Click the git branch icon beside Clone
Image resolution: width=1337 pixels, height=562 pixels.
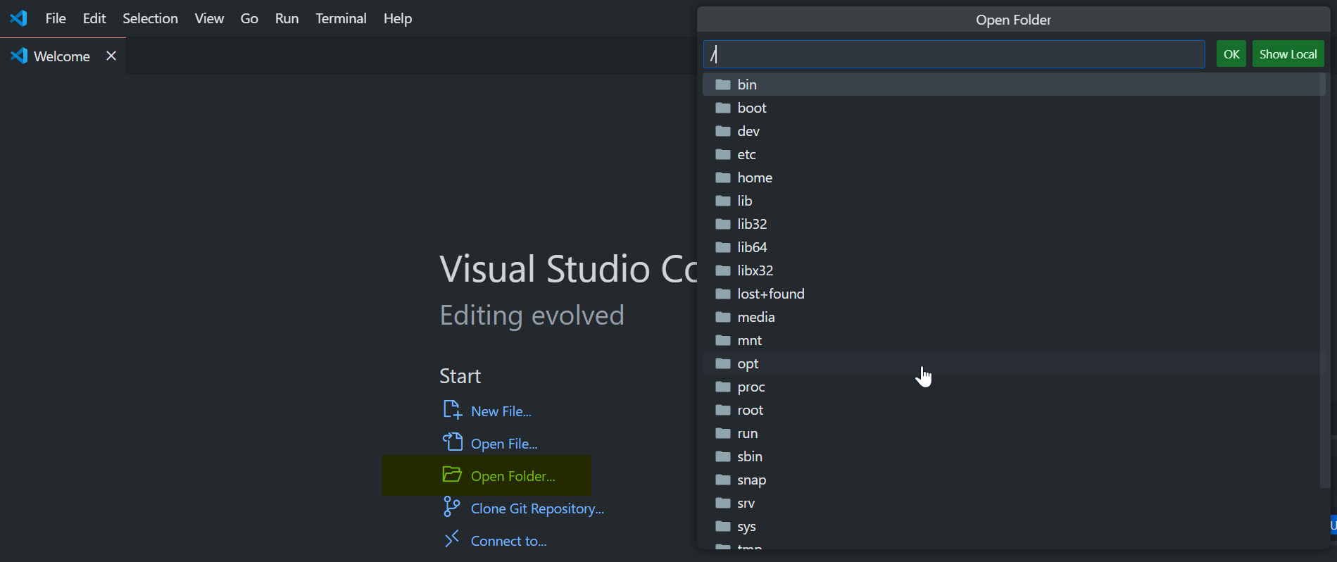[x=452, y=506]
